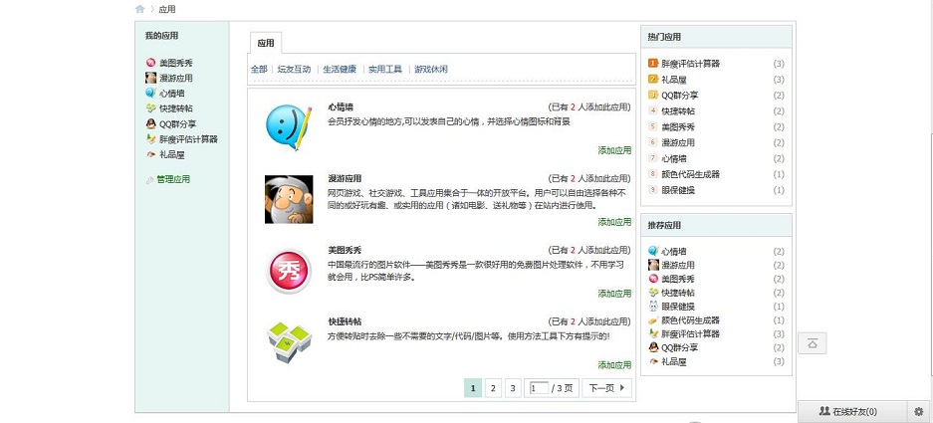This screenshot has width=933, height=423.
Task: Click the QQ群分享 penguin icon in My Apps sidebar
Action: click(x=151, y=123)
